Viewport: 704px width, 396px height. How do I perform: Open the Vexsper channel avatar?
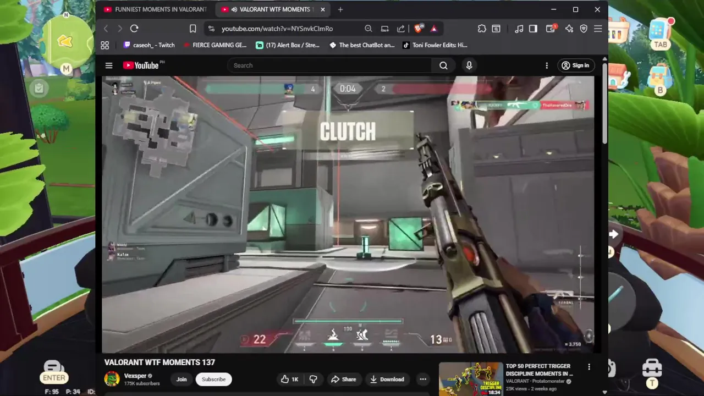point(112,379)
